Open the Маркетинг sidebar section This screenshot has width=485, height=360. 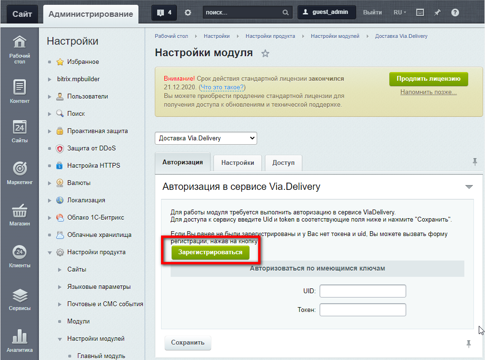[x=20, y=173]
